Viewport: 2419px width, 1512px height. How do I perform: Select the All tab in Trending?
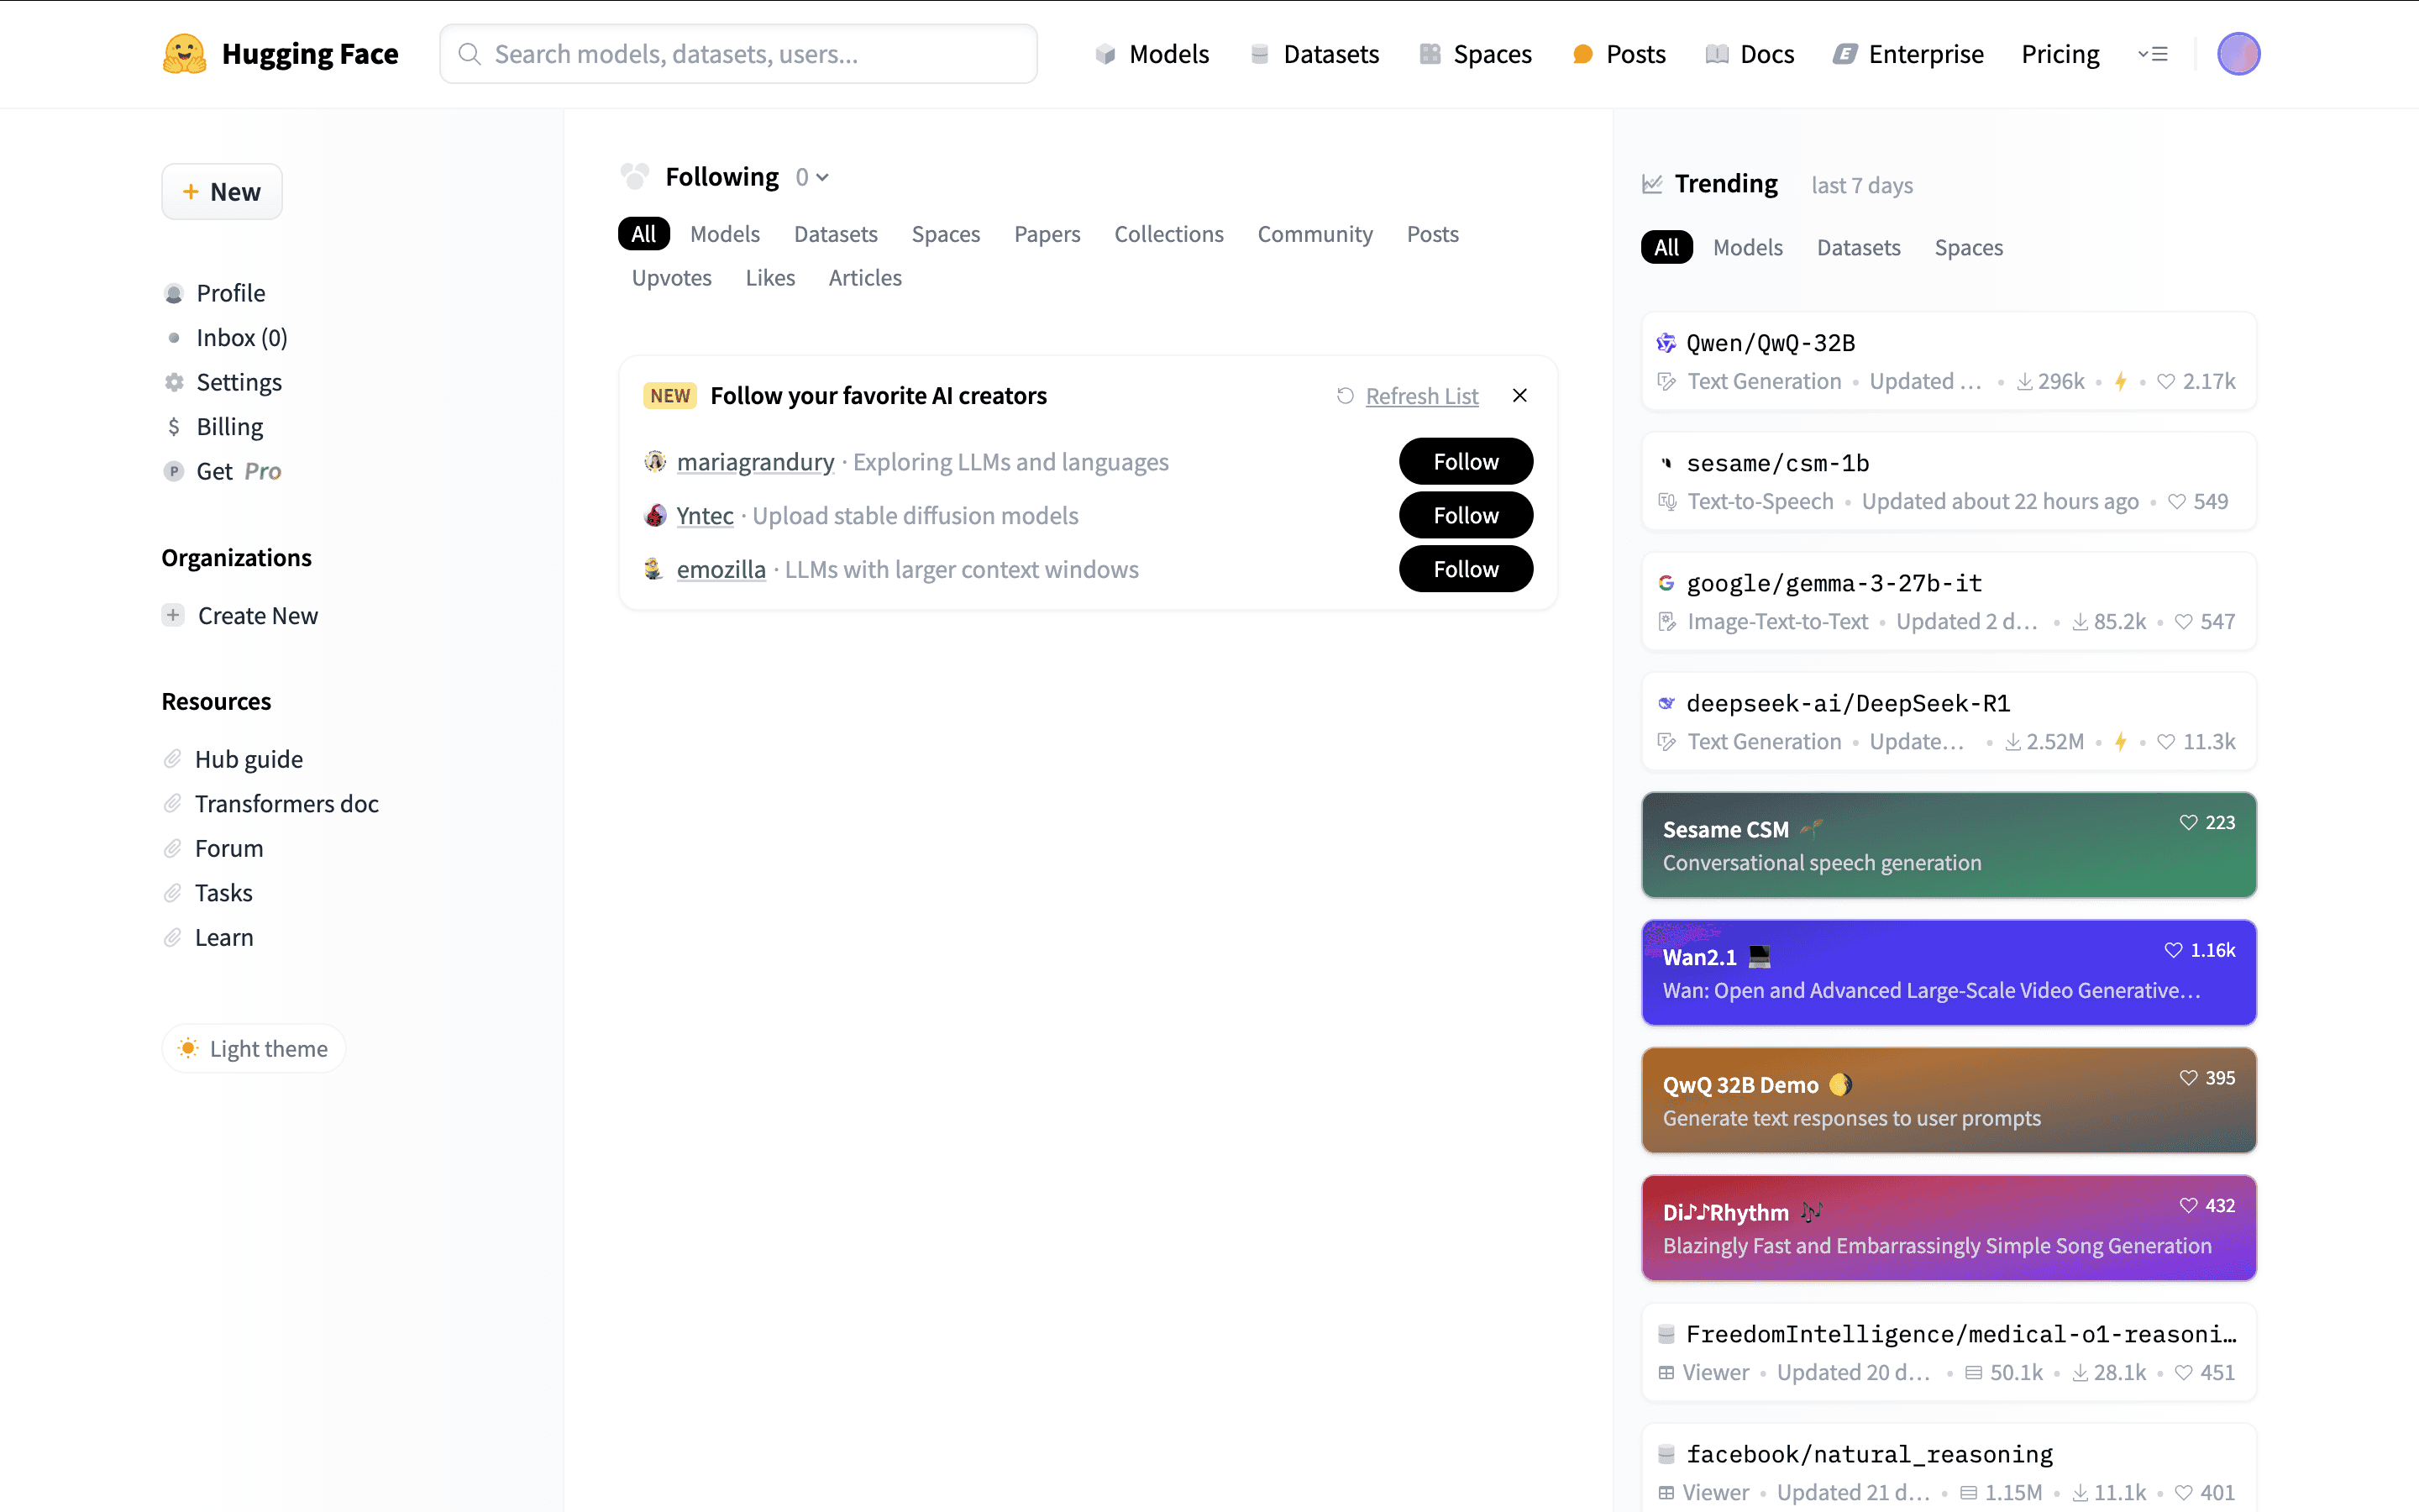[x=1666, y=247]
